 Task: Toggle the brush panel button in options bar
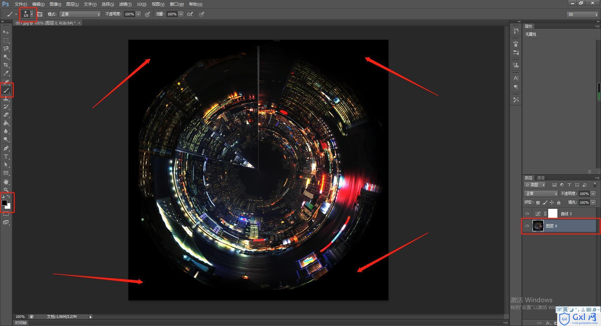click(40, 14)
